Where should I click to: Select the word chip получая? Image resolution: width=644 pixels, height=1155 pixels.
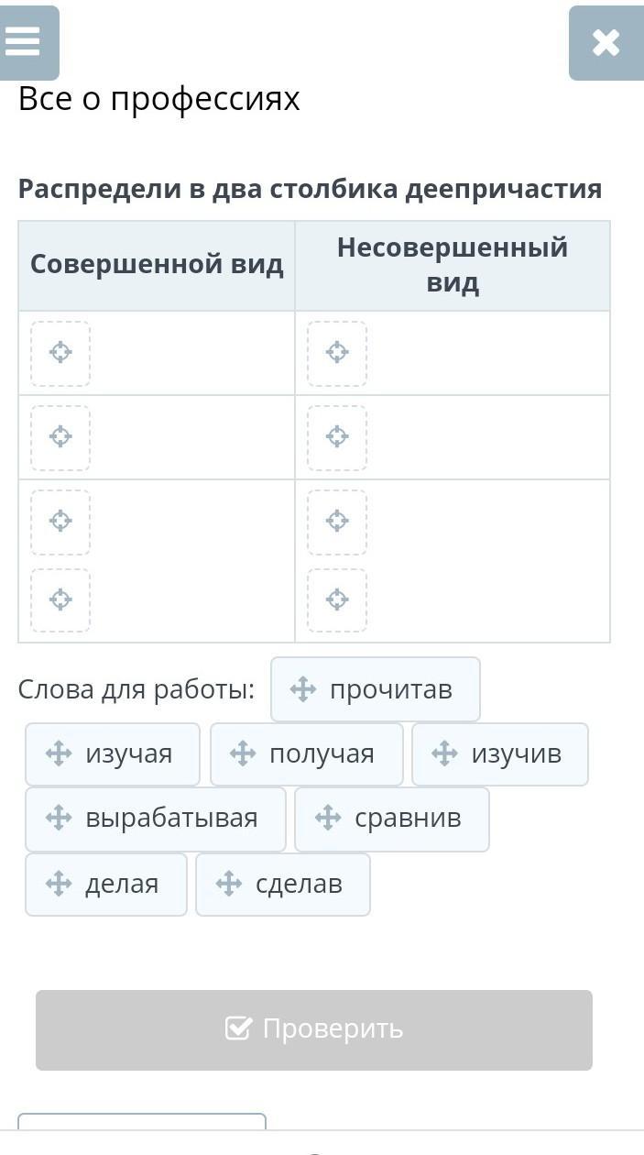pos(307,754)
